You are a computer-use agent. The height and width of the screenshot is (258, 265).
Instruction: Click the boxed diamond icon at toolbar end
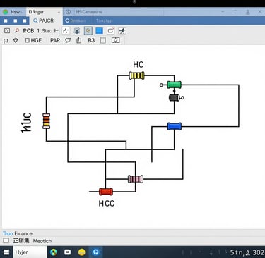[x=115, y=40]
